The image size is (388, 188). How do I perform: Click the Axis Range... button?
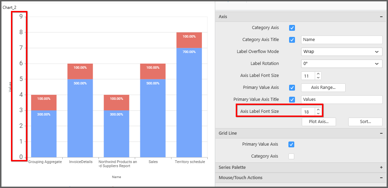coord(323,88)
